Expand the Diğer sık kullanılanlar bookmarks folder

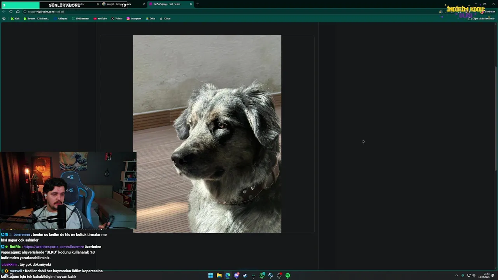coord(481,19)
